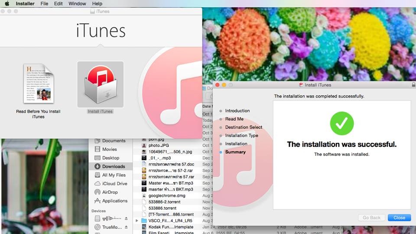Select the Summary step in installer sidebar
The width and height of the screenshot is (416, 234).
click(235, 152)
